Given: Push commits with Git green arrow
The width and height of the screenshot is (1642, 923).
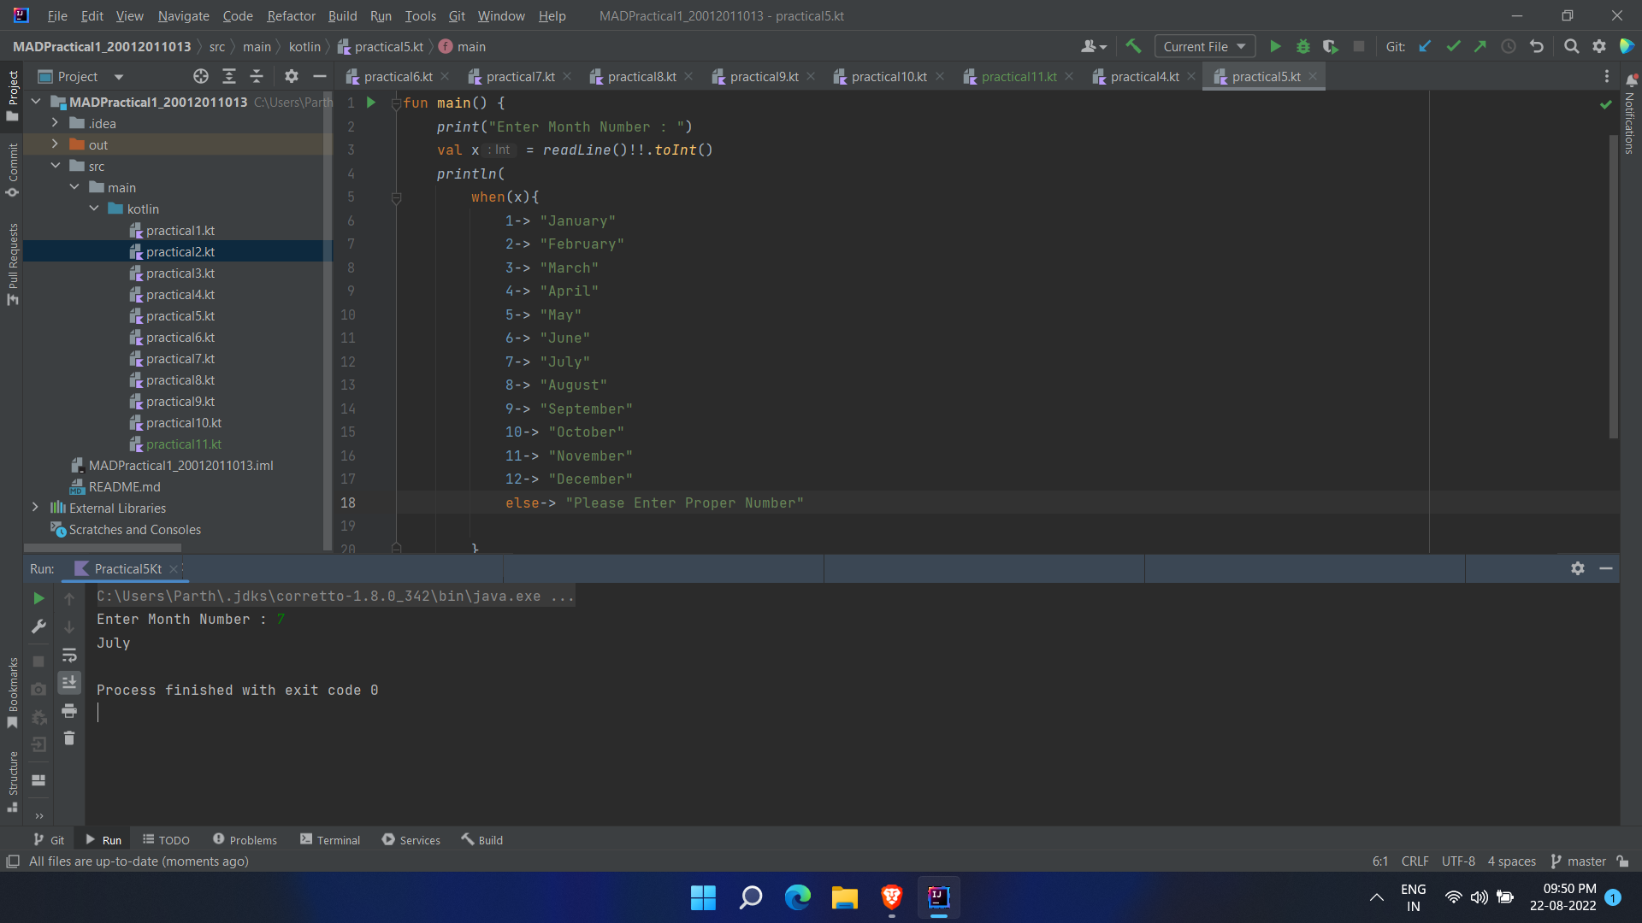Looking at the screenshot, I should (1480, 47).
